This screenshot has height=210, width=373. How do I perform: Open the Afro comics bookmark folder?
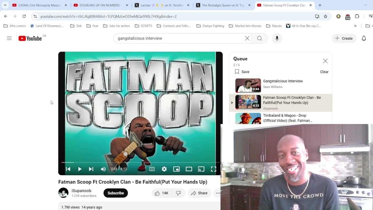(x=15, y=26)
